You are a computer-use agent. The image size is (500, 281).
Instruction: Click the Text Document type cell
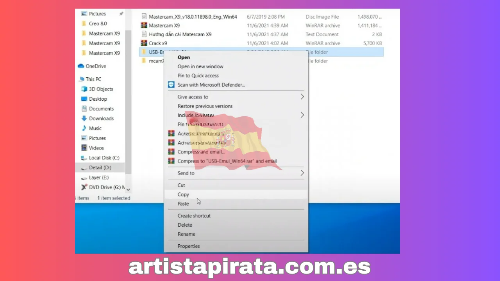[322, 34]
